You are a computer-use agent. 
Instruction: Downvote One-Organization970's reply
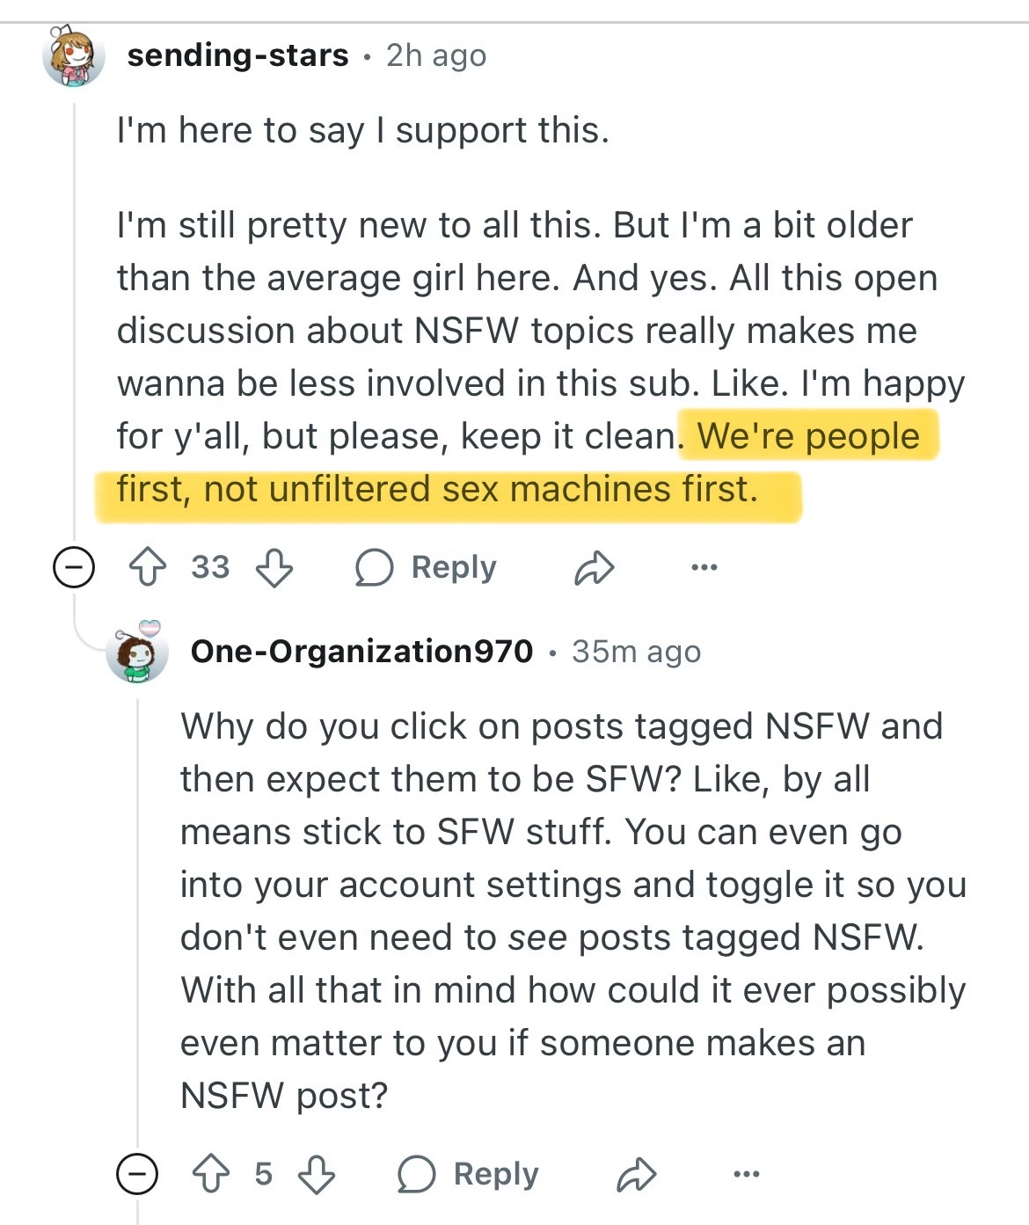(317, 1174)
